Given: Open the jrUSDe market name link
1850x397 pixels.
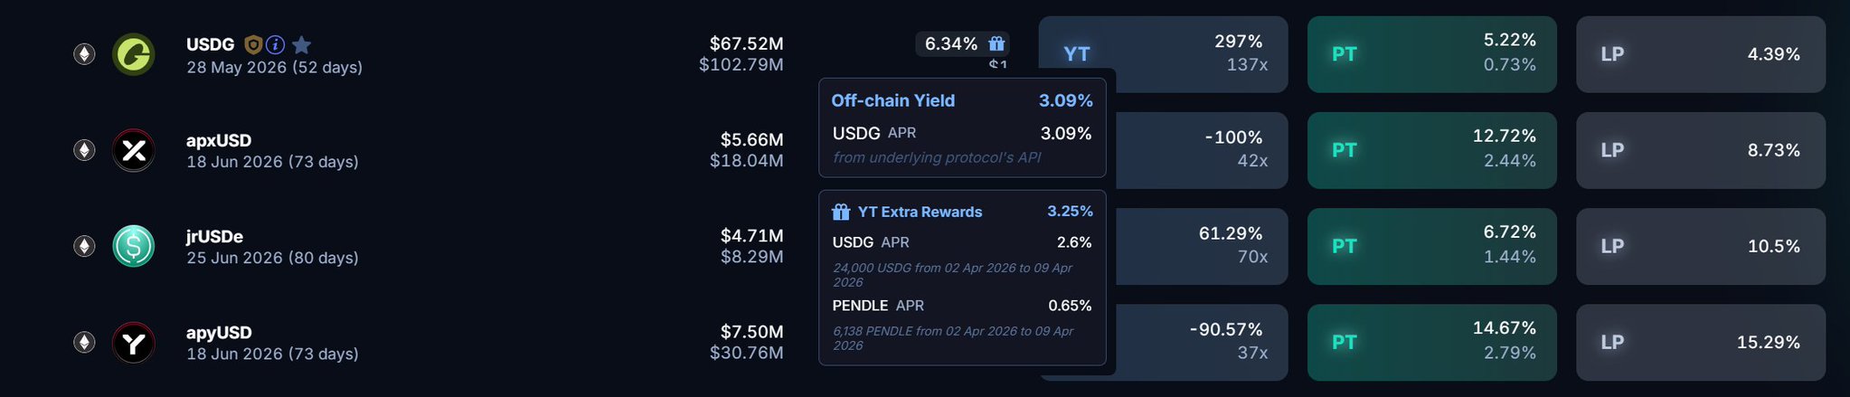Looking at the screenshot, I should (x=214, y=236).
